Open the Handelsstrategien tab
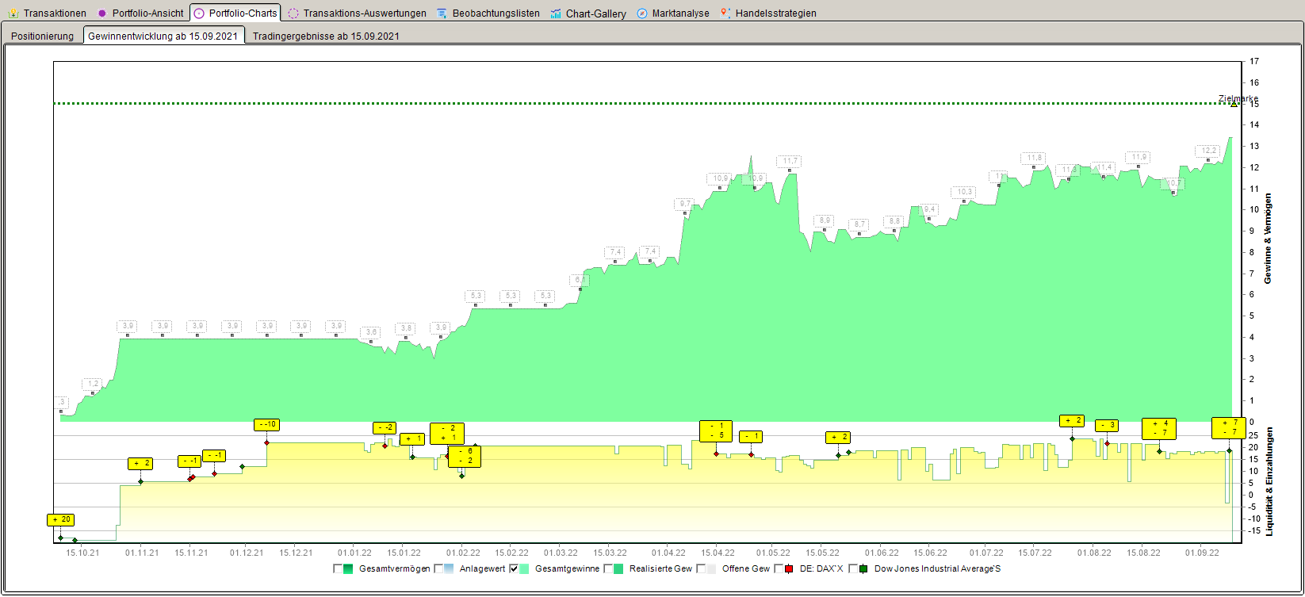The image size is (1305, 597). tap(768, 13)
